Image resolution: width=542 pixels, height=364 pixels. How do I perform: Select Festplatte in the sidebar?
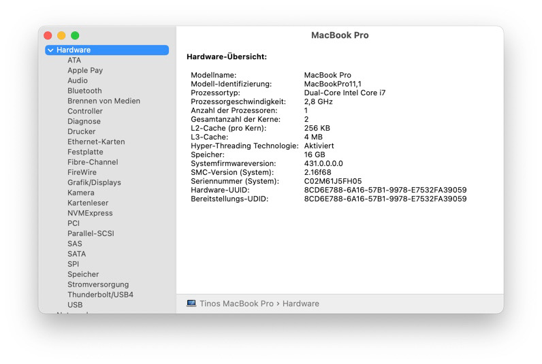(85, 152)
